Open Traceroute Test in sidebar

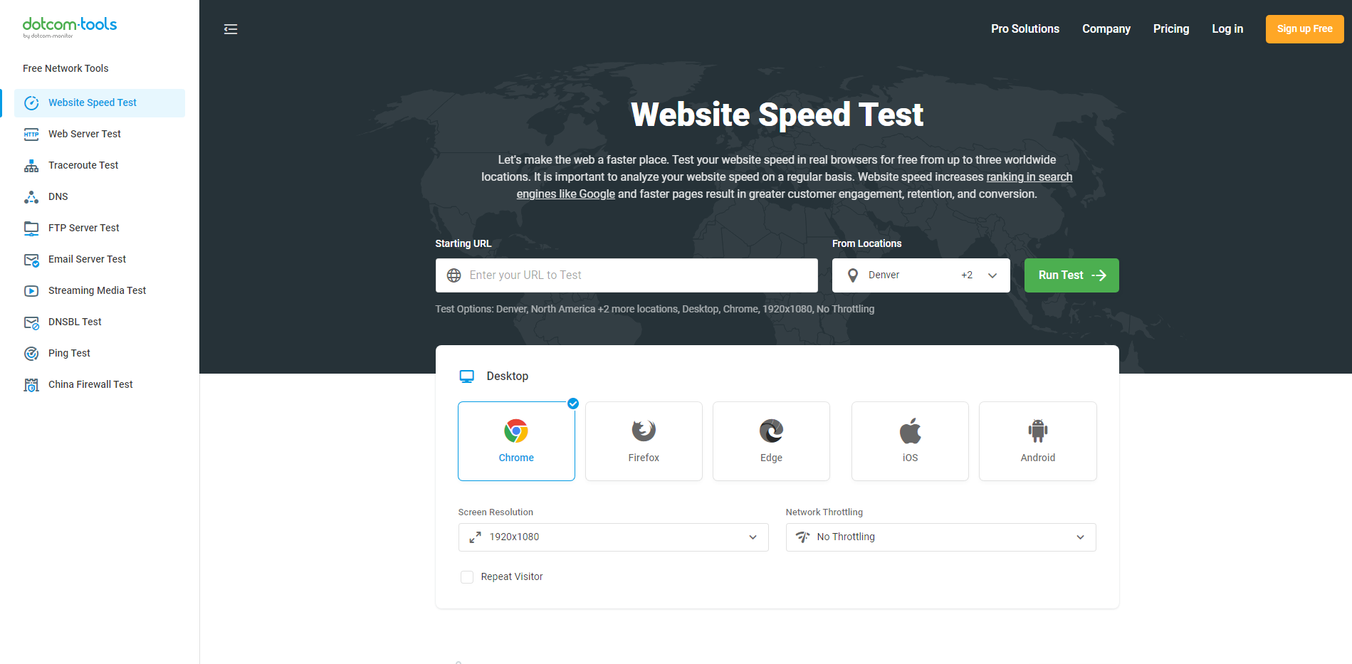(x=100, y=166)
